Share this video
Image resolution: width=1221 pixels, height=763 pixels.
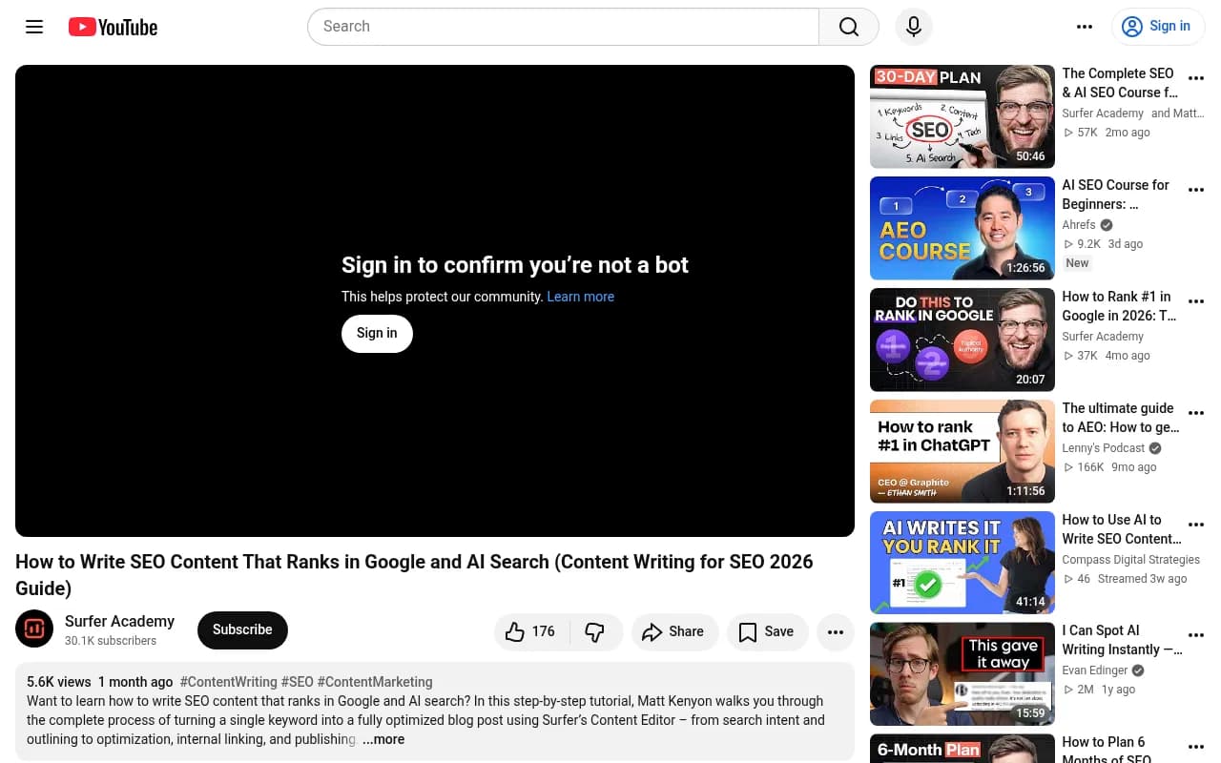[673, 631]
